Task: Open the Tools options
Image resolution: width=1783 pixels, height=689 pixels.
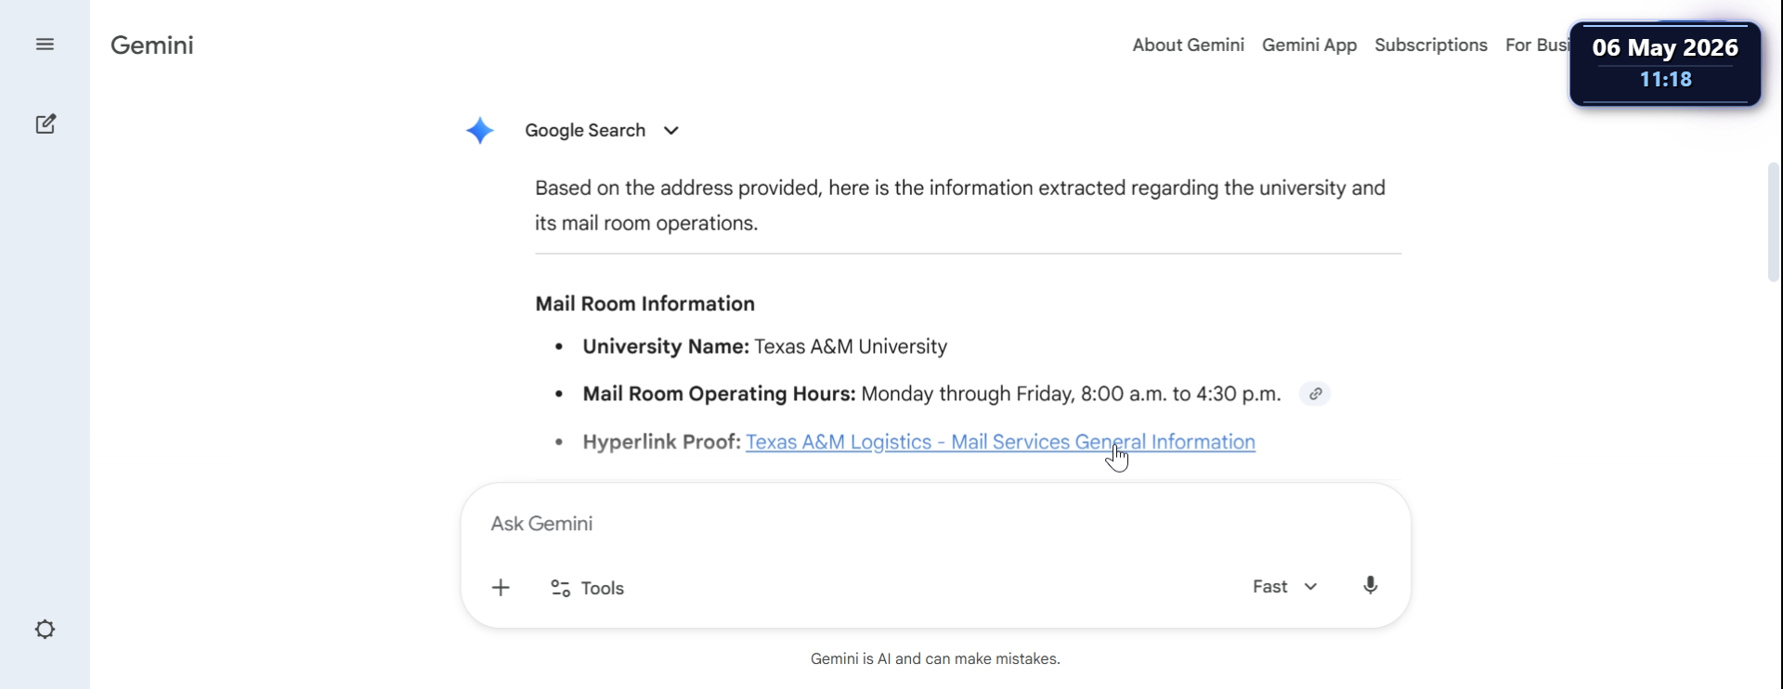Action: point(588,589)
